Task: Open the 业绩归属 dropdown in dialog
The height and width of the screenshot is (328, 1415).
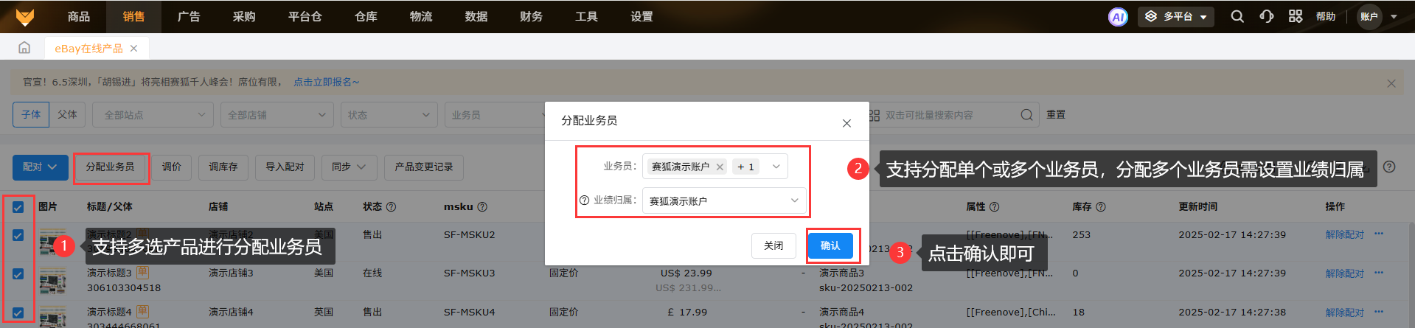Action: point(724,200)
